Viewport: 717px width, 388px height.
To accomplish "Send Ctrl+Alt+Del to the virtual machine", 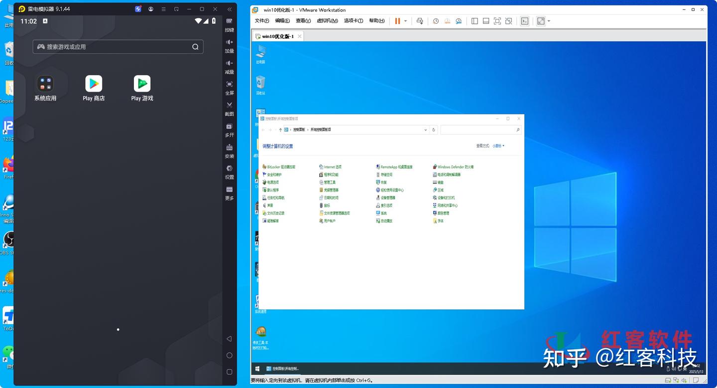I will coord(420,21).
